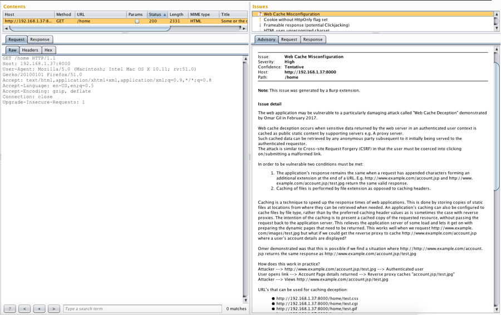Open the Response tab in the Issues pane
Image resolution: width=501 pixels, height=315 pixels.
312,39
